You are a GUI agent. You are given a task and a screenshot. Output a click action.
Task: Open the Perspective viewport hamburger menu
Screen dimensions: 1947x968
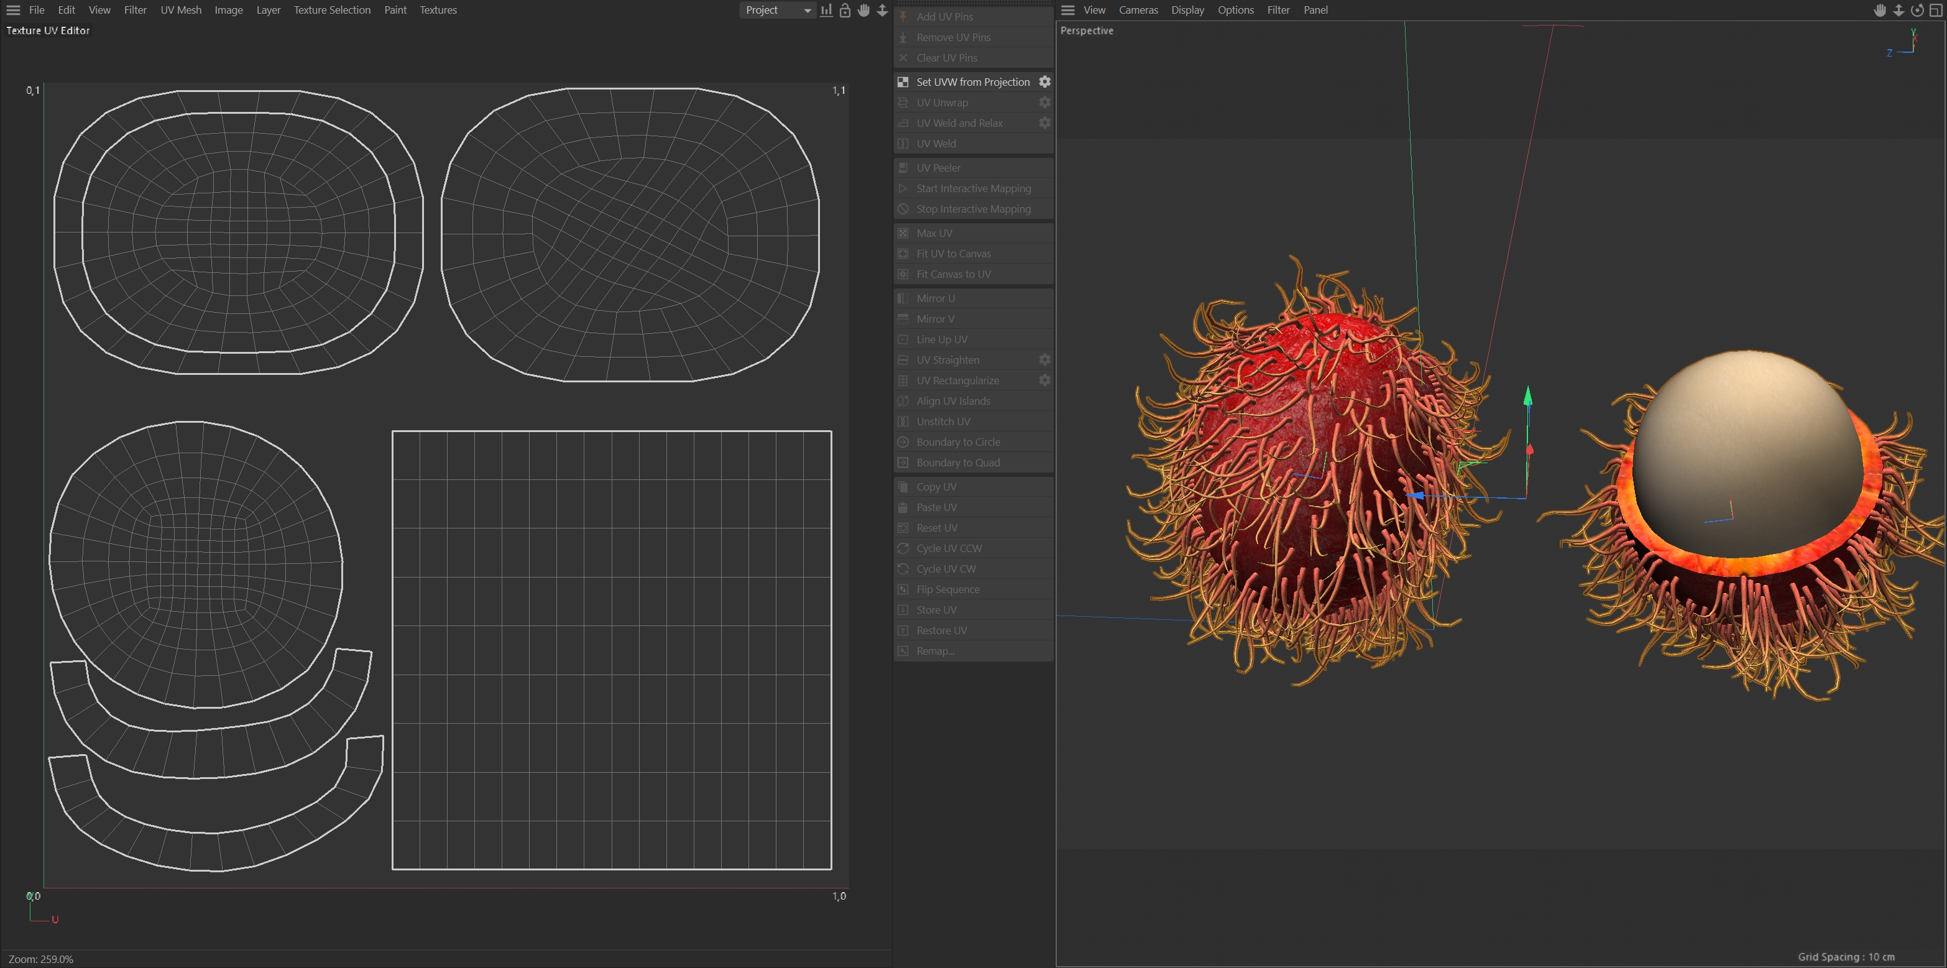(1068, 10)
